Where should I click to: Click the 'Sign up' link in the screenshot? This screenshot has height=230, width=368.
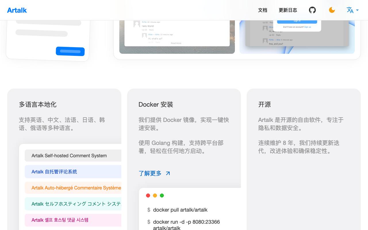308,27
